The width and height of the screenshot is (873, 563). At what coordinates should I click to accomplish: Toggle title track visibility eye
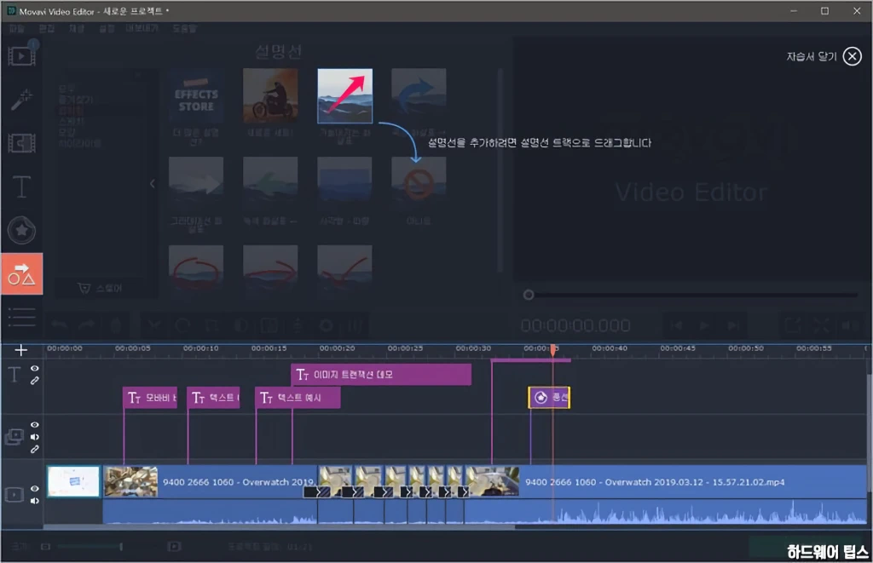[x=35, y=369]
